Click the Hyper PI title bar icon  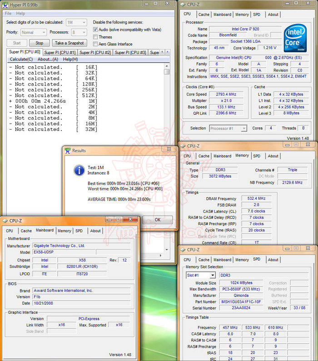[5, 5]
